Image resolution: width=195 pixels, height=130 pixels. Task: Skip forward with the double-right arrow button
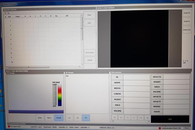coord(140,118)
